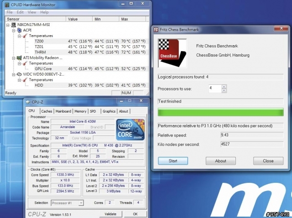Click the Kilo nodes per second value 4527

click(x=252, y=144)
